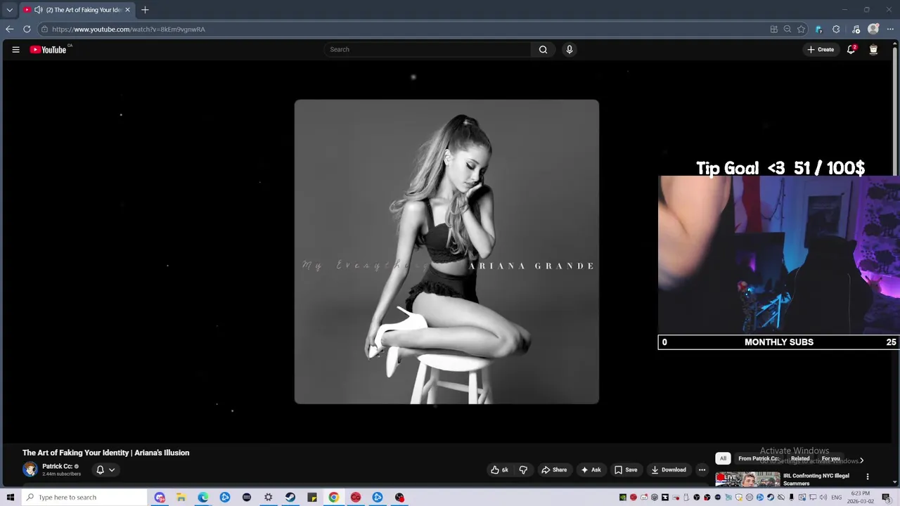Open the tab search dropdown arrow
The height and width of the screenshot is (506, 900).
[x=9, y=10]
